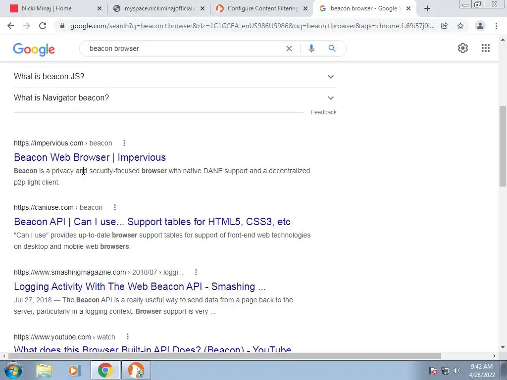Open the Chrome three-dot menu
This screenshot has height=380, width=507.
click(496, 26)
